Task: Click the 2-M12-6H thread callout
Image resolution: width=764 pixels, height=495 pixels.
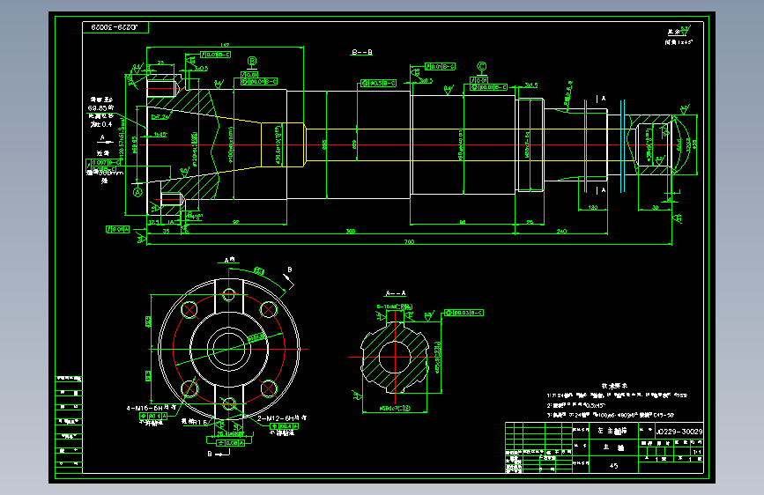Action: [282, 418]
